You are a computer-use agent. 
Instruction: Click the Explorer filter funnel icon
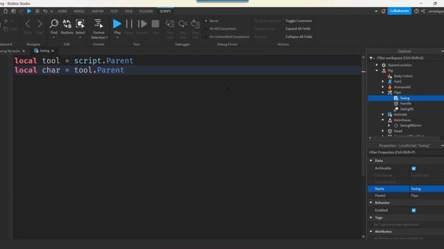point(371,58)
